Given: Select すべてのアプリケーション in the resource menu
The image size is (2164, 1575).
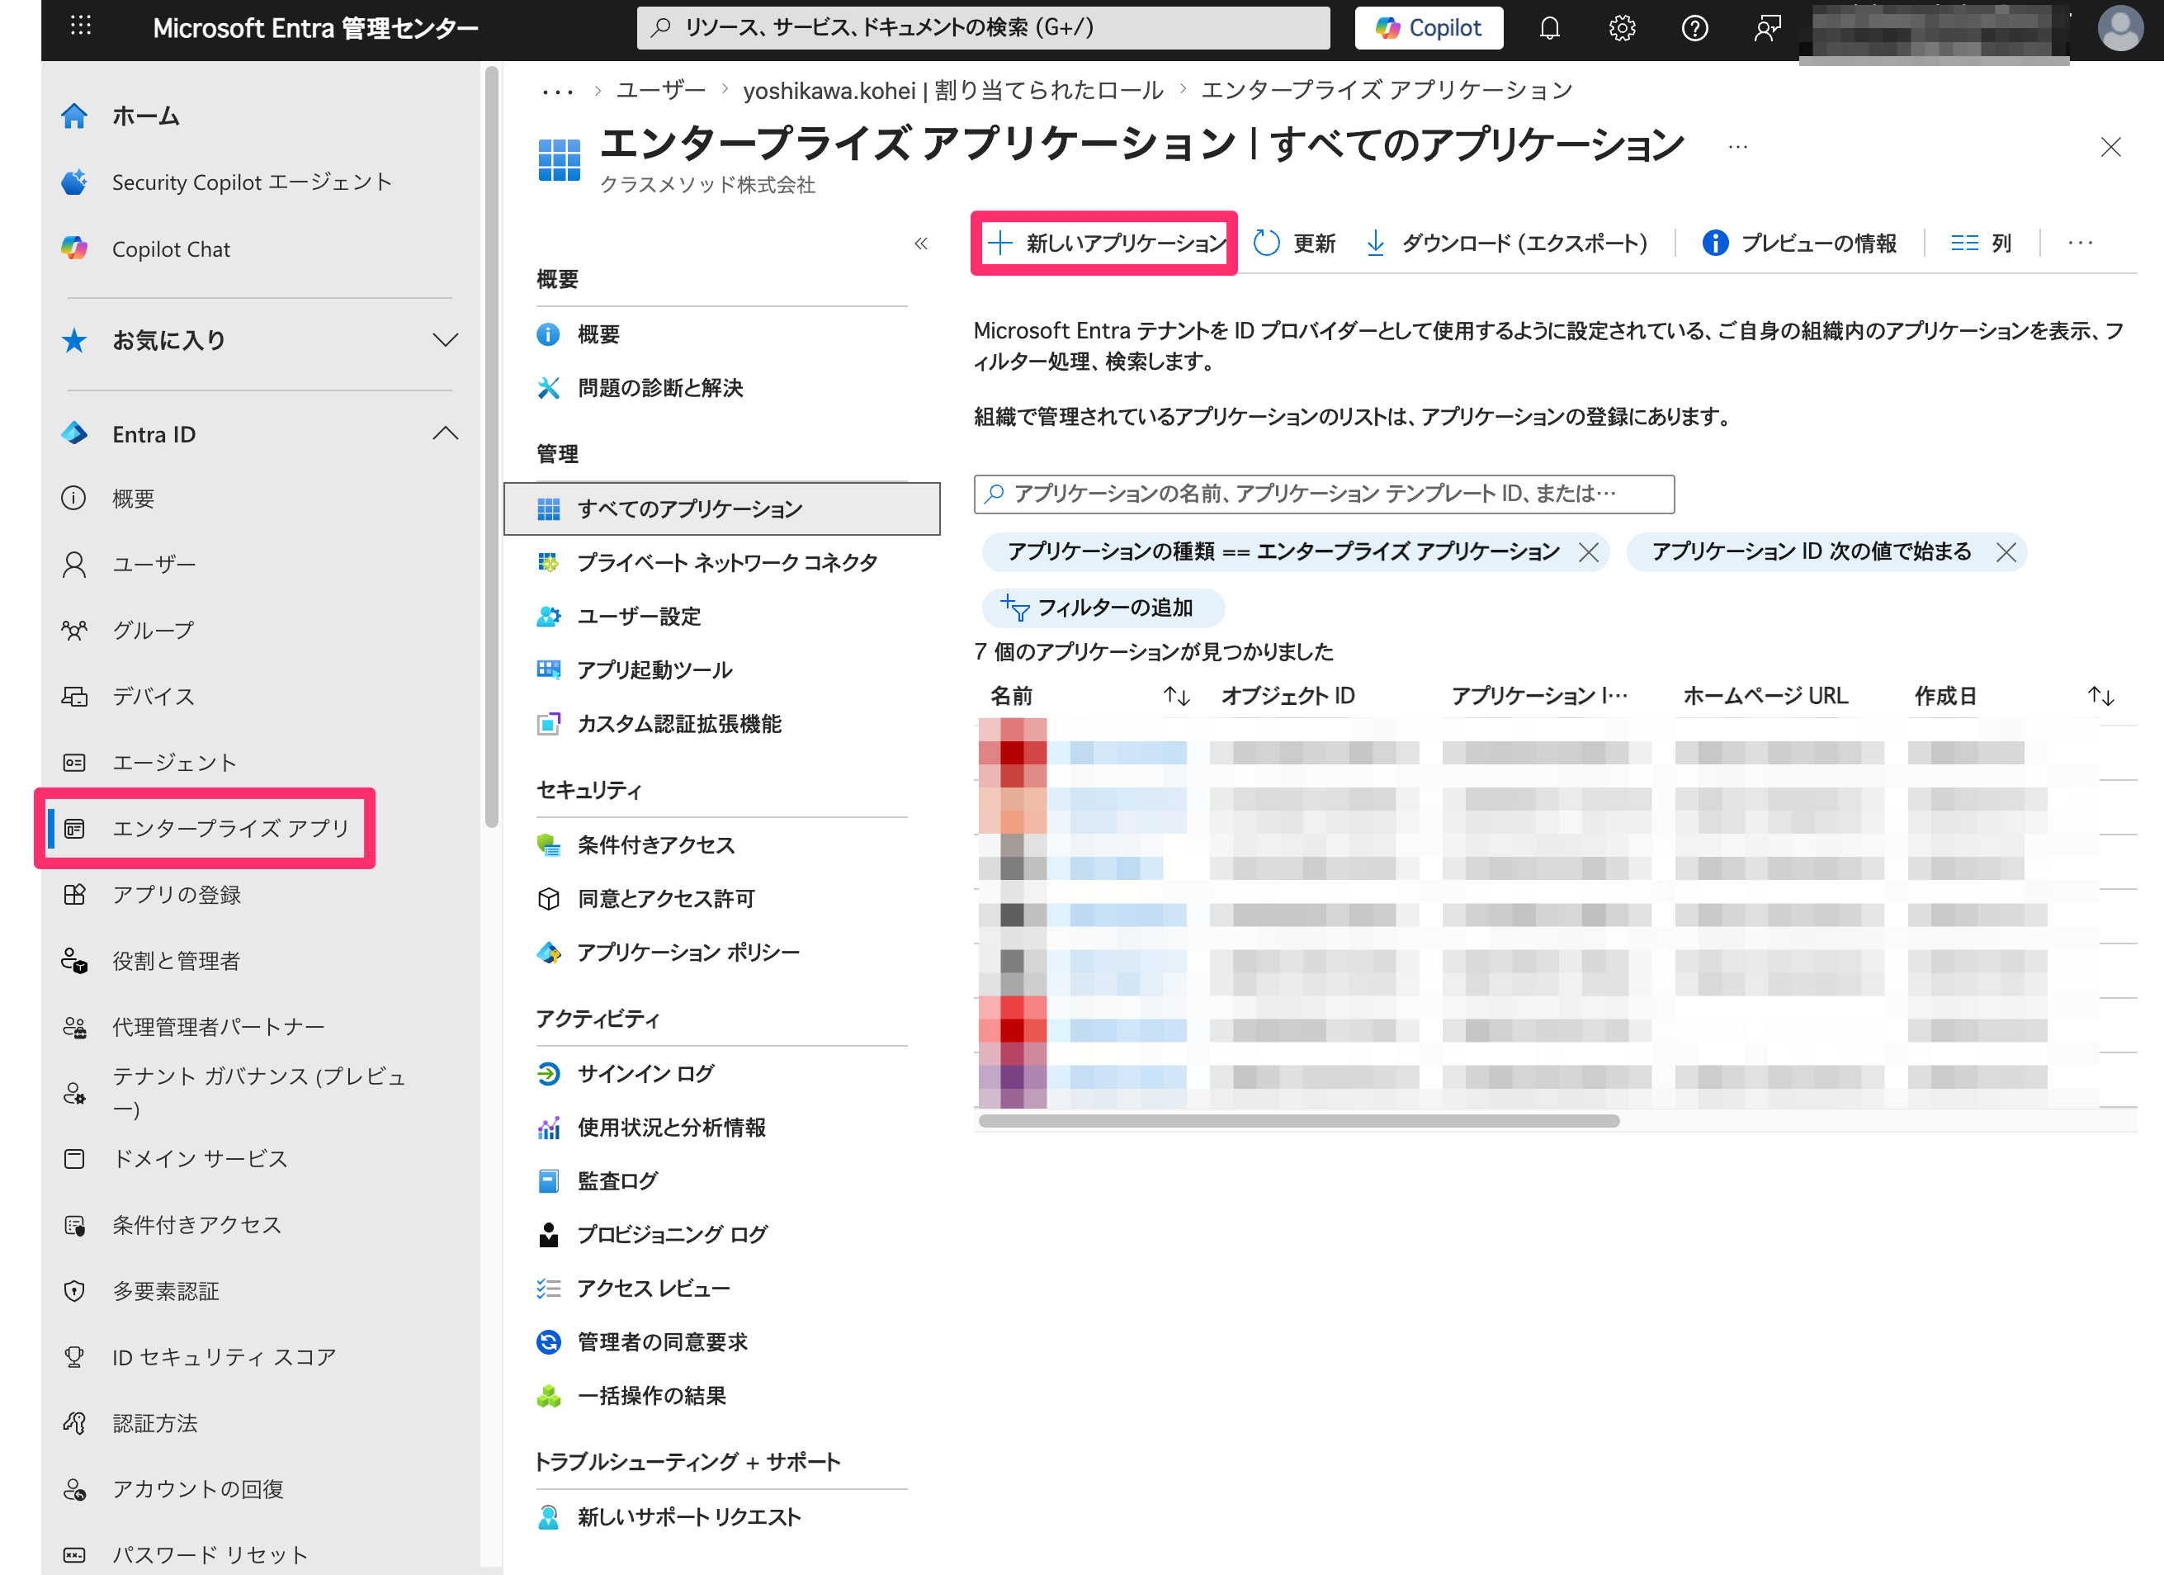Looking at the screenshot, I should (721, 508).
